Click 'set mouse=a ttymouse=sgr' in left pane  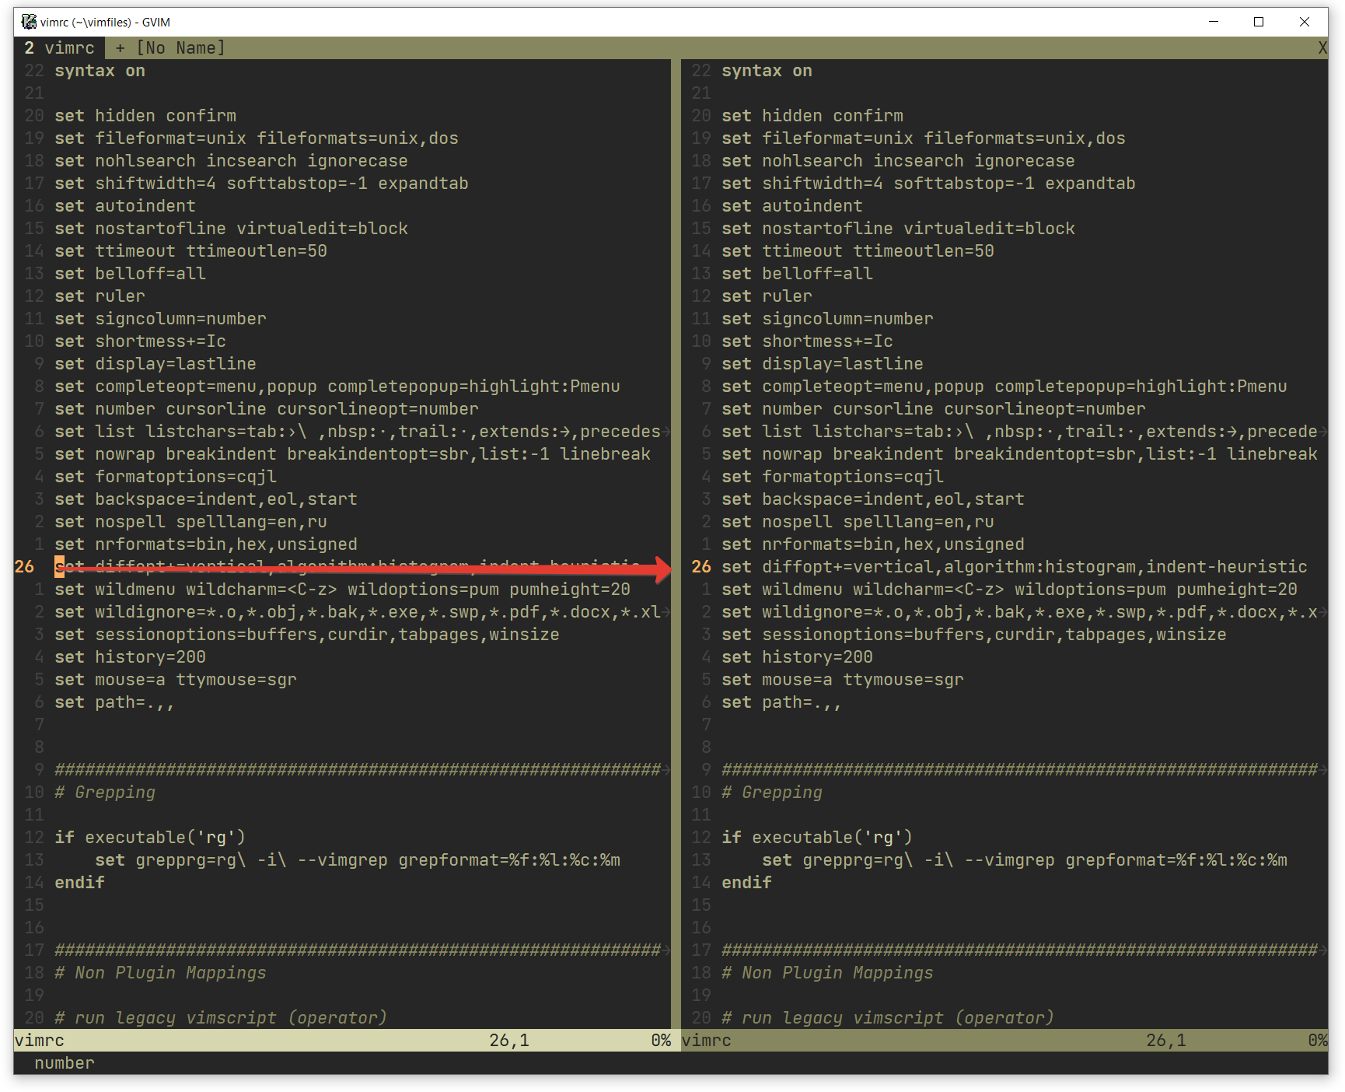[176, 680]
